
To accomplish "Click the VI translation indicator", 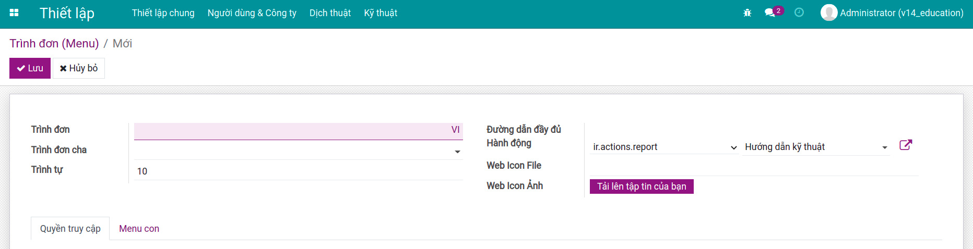I will tap(455, 130).
